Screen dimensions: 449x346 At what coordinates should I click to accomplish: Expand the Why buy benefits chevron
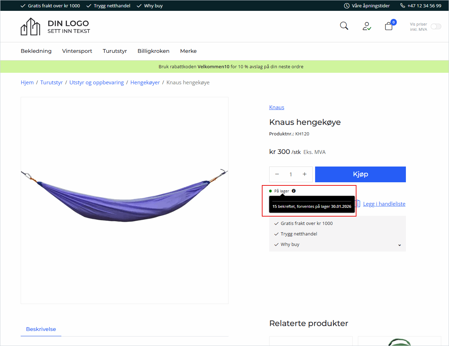point(399,245)
